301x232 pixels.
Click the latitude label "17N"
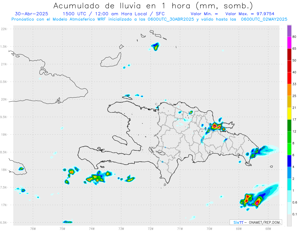tap(4, 205)
